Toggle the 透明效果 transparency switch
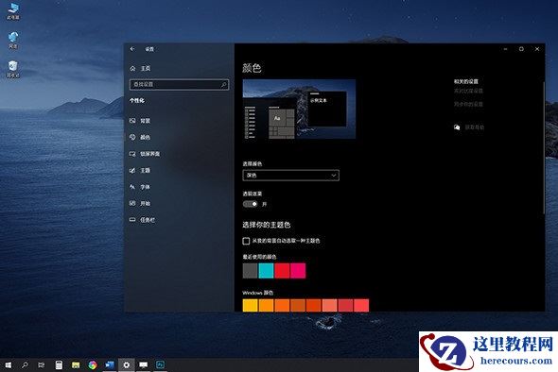Viewport: 558px width, 372px height. click(251, 204)
